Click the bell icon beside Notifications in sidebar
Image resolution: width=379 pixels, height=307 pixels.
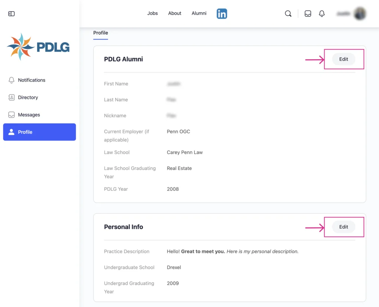pos(11,80)
